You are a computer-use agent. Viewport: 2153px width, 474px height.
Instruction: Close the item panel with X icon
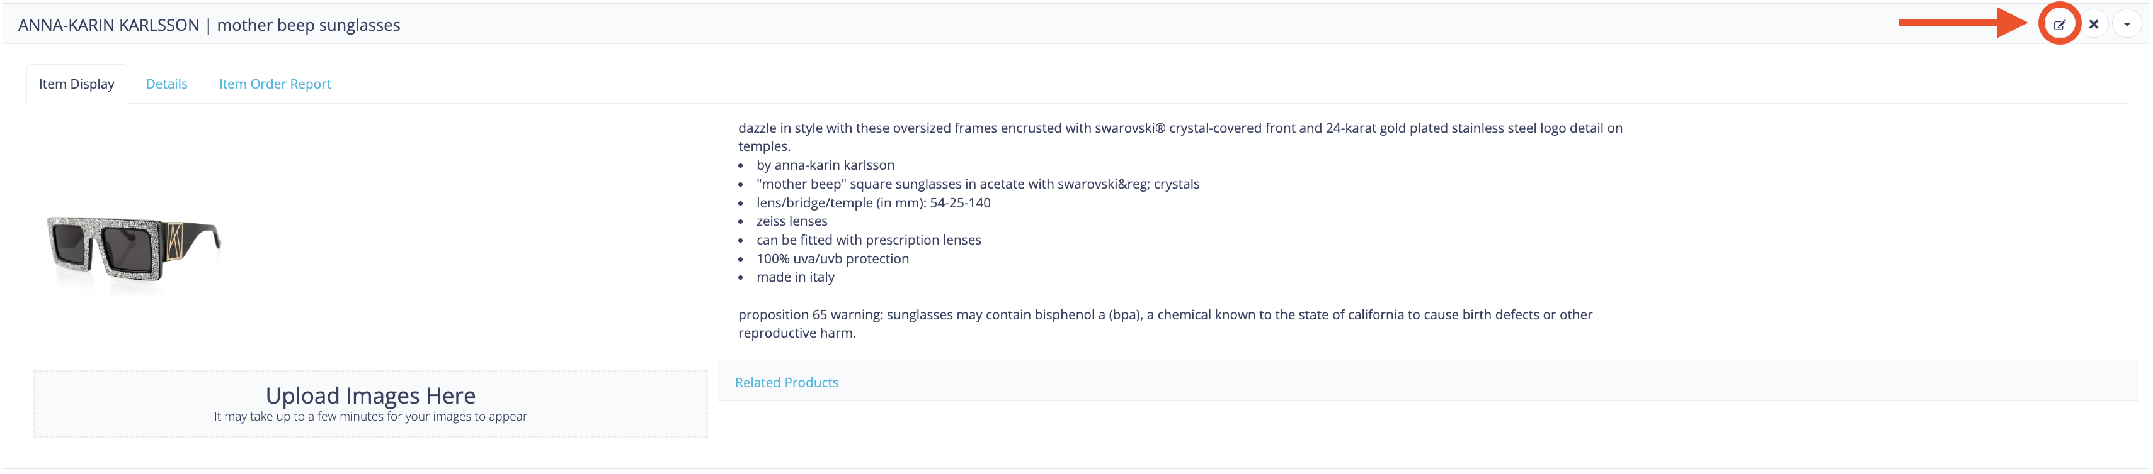(x=2094, y=24)
